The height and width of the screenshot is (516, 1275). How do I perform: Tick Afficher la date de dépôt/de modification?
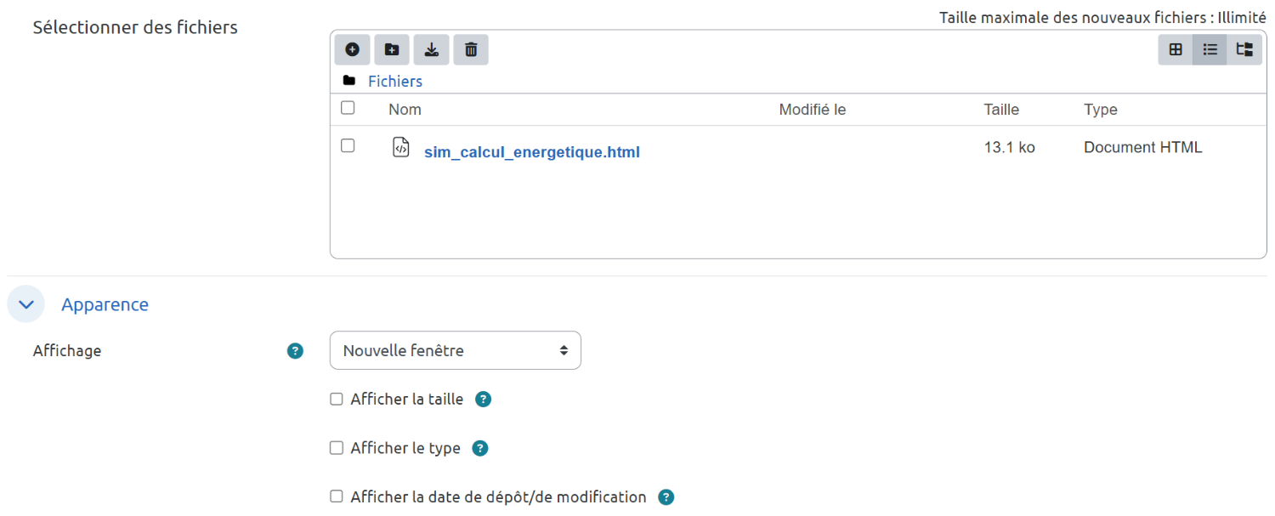(x=337, y=496)
